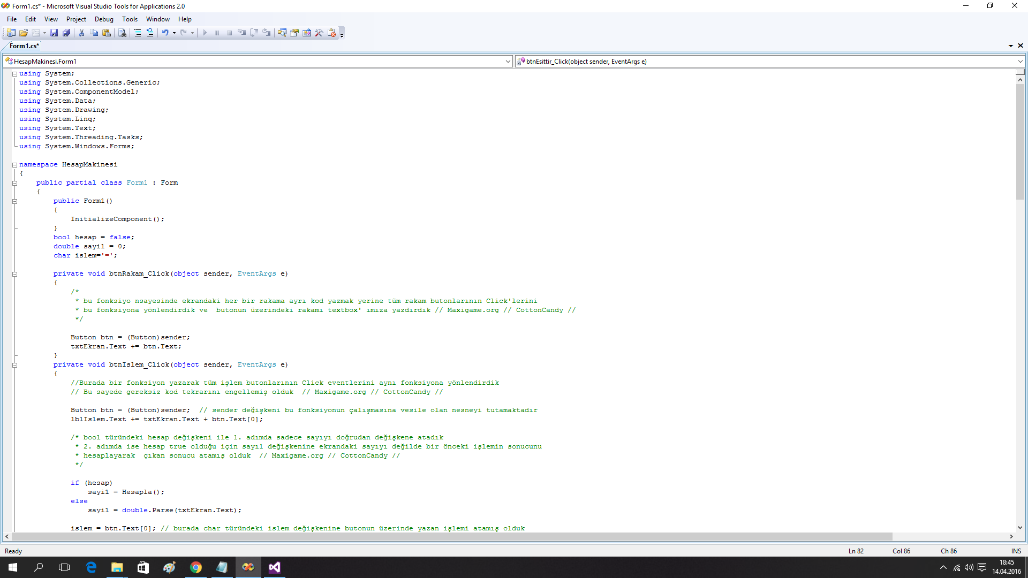Uncomment the selected lines icon
The height and width of the screenshot is (578, 1028).
pyautogui.click(x=150, y=33)
